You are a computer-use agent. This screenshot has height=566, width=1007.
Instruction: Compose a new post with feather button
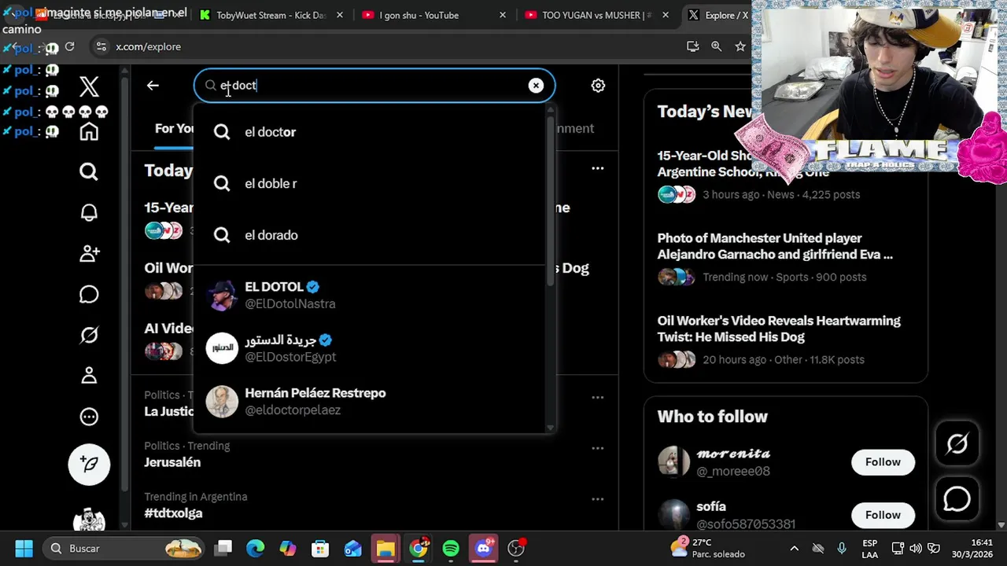[x=89, y=464]
